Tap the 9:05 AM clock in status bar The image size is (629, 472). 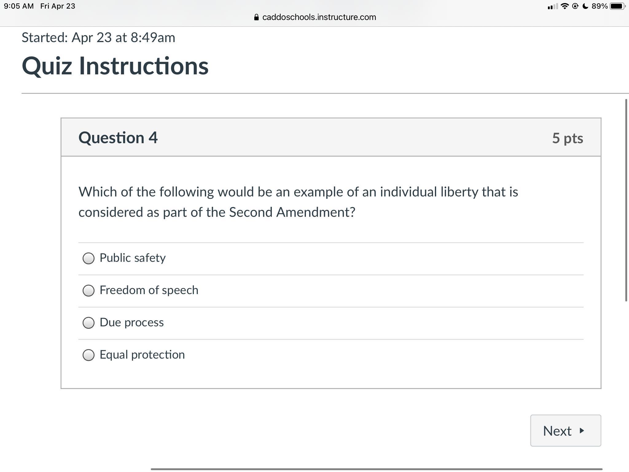[19, 6]
